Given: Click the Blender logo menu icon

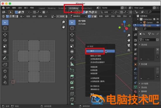Looking at the screenshot, I should click(3, 8).
